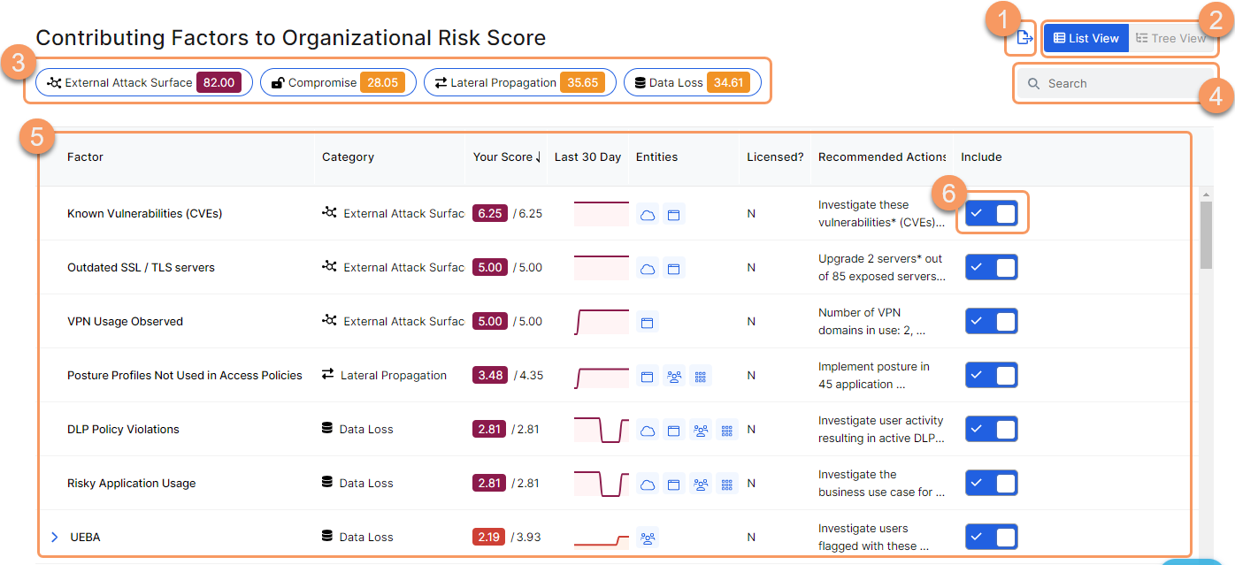Click users entity icon in UEBA row
Viewport: 1235px width, 565px height.
648,538
